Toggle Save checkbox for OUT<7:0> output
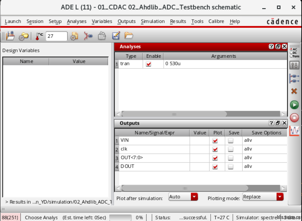 [231, 158]
